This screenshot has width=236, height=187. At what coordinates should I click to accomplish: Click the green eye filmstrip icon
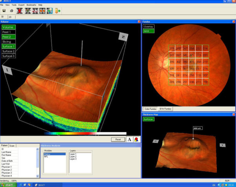click(x=28, y=11)
